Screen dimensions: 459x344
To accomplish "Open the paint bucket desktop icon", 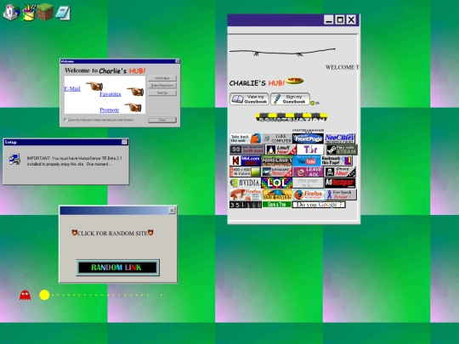I will (29, 12).
